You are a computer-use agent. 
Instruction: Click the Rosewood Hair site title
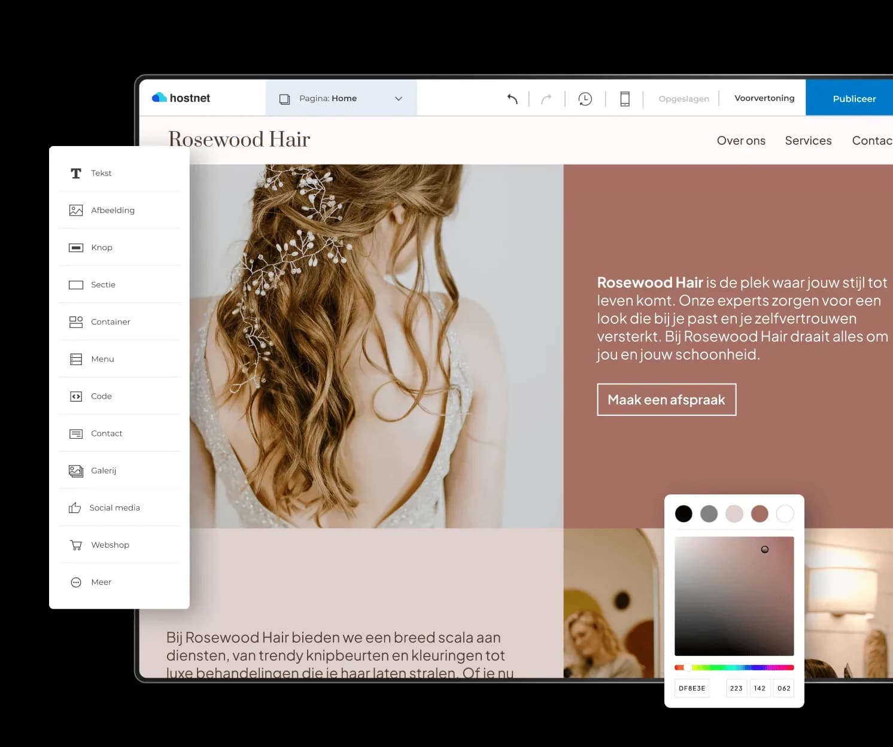click(239, 139)
